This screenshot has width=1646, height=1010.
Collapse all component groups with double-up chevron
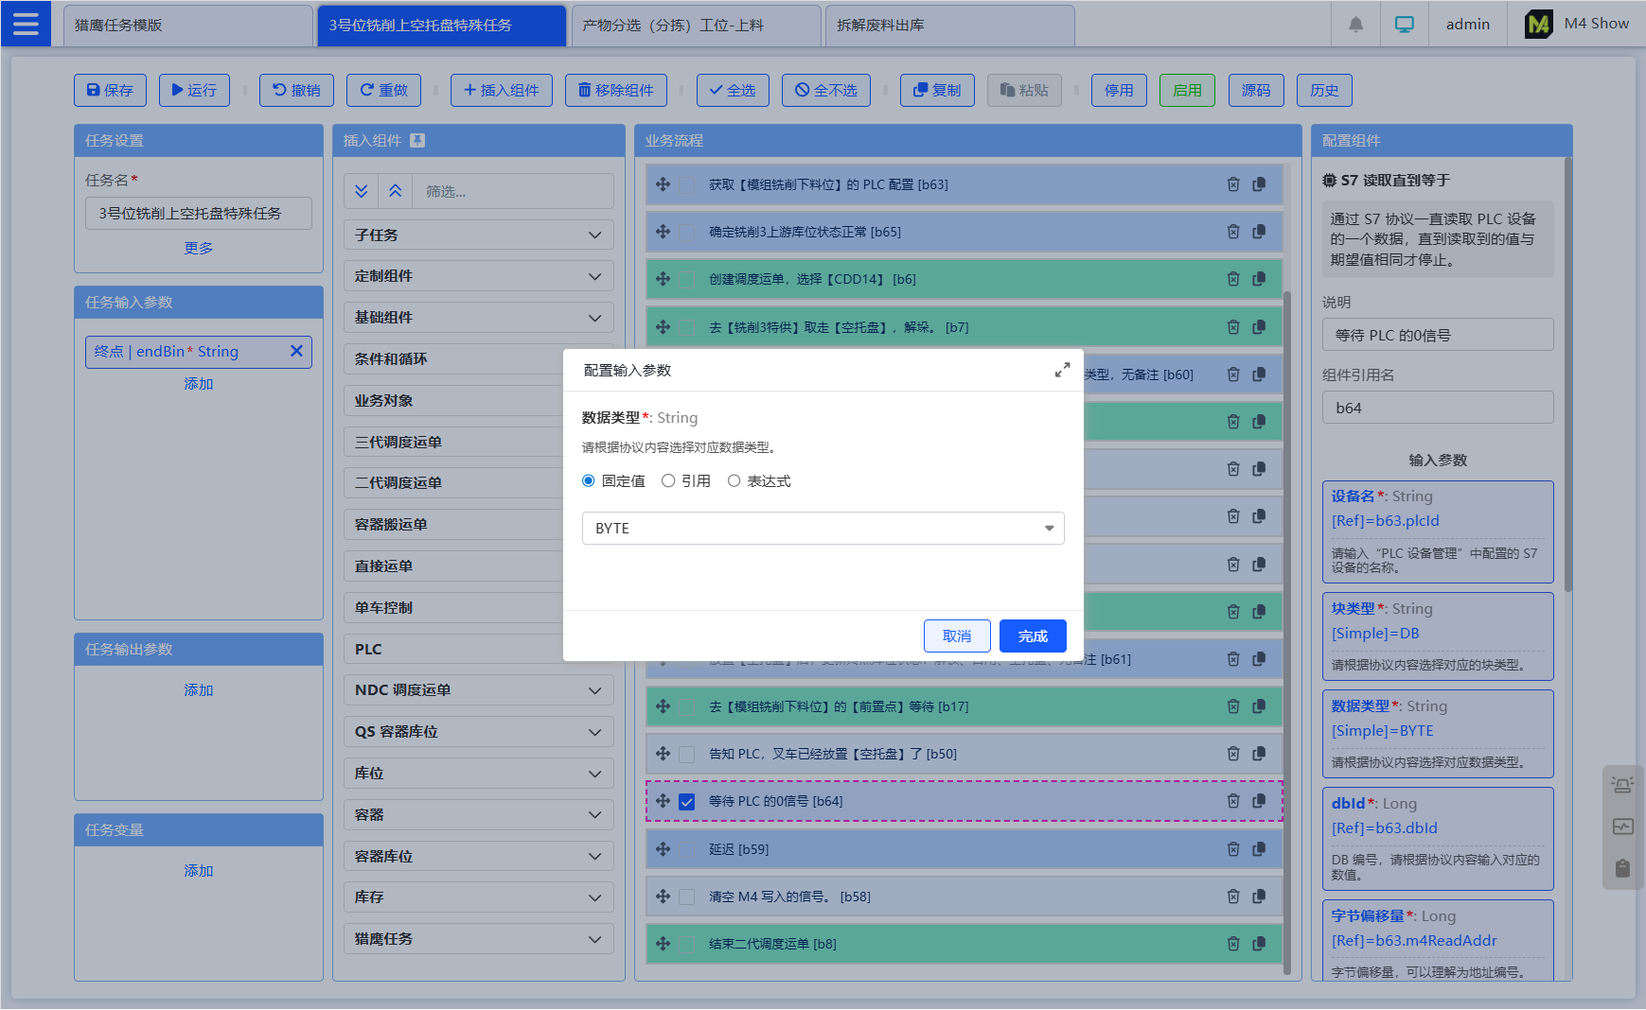pos(396,191)
